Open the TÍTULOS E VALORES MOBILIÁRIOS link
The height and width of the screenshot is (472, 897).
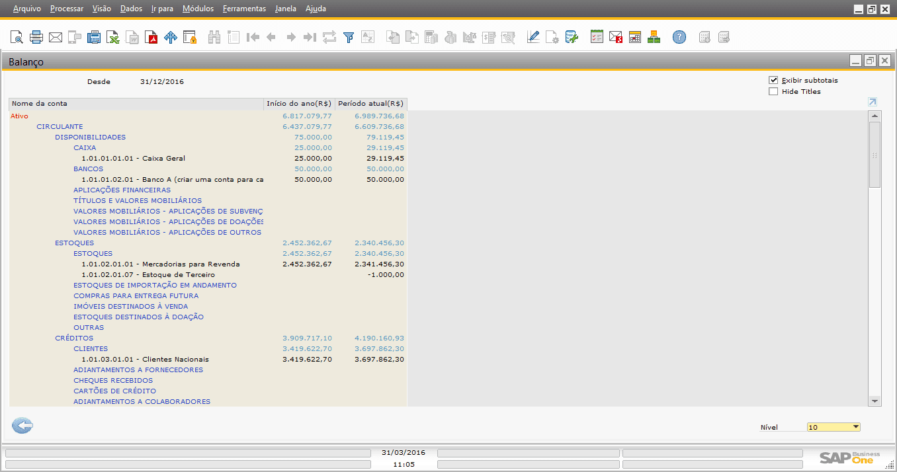138,200
